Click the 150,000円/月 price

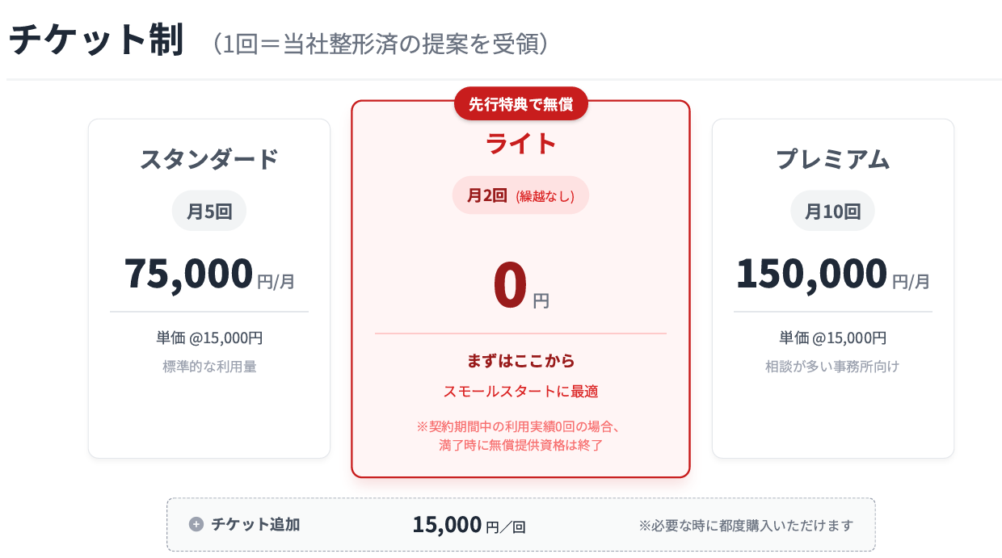point(832,274)
